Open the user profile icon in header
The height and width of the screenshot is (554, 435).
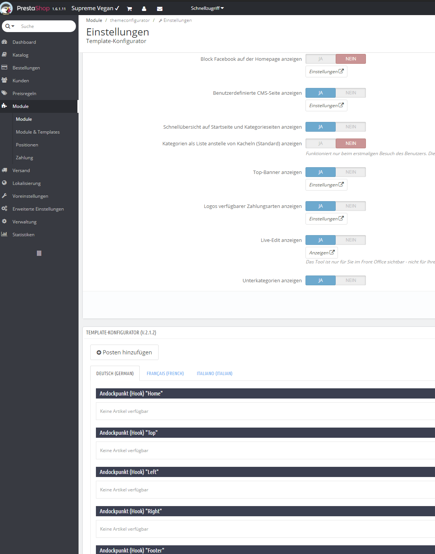[144, 9]
